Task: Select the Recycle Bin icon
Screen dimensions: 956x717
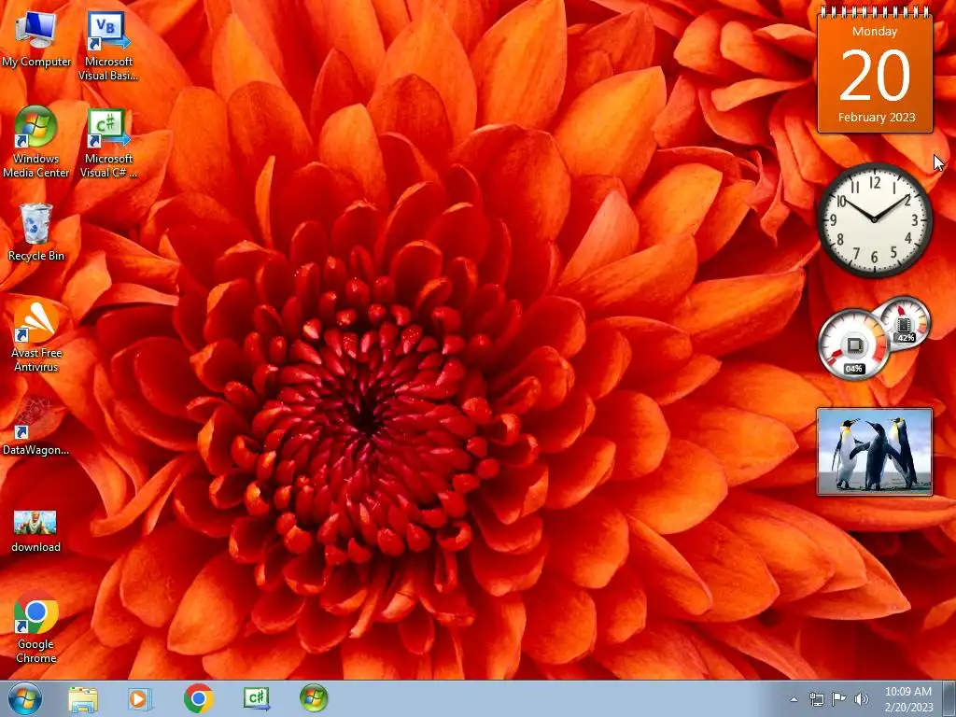Action: coord(36,232)
